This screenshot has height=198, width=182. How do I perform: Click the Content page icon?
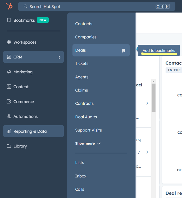[9, 87]
